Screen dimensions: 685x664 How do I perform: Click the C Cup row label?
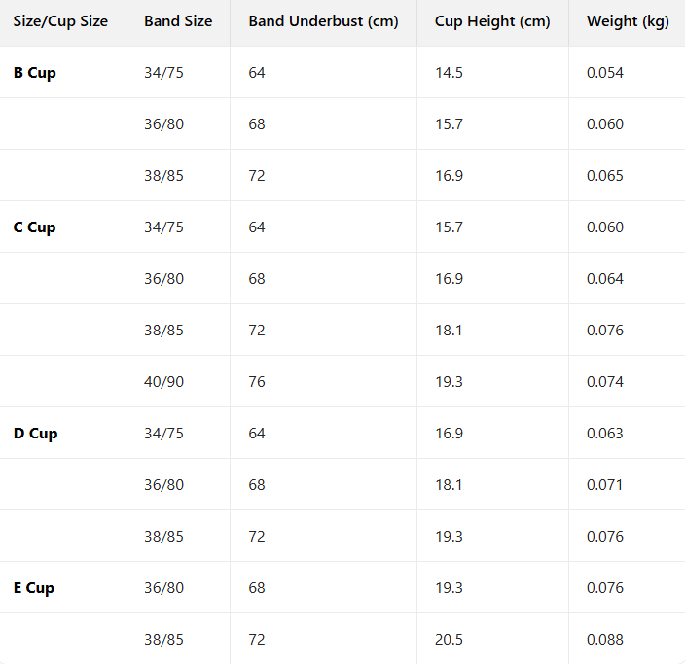tap(35, 227)
